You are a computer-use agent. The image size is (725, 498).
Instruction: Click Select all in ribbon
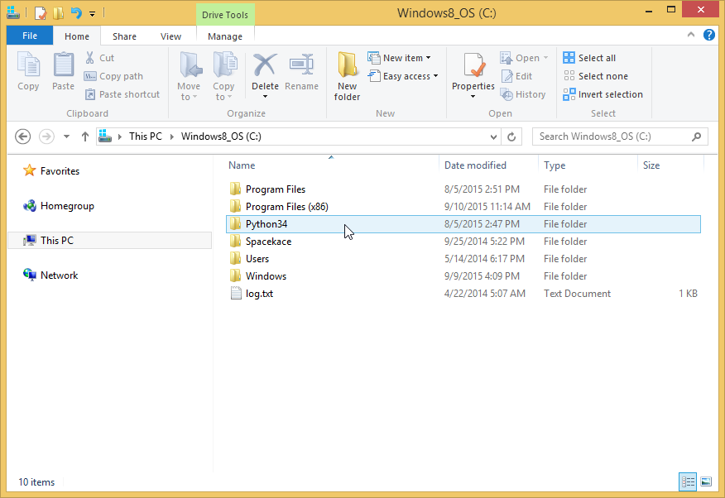(589, 58)
